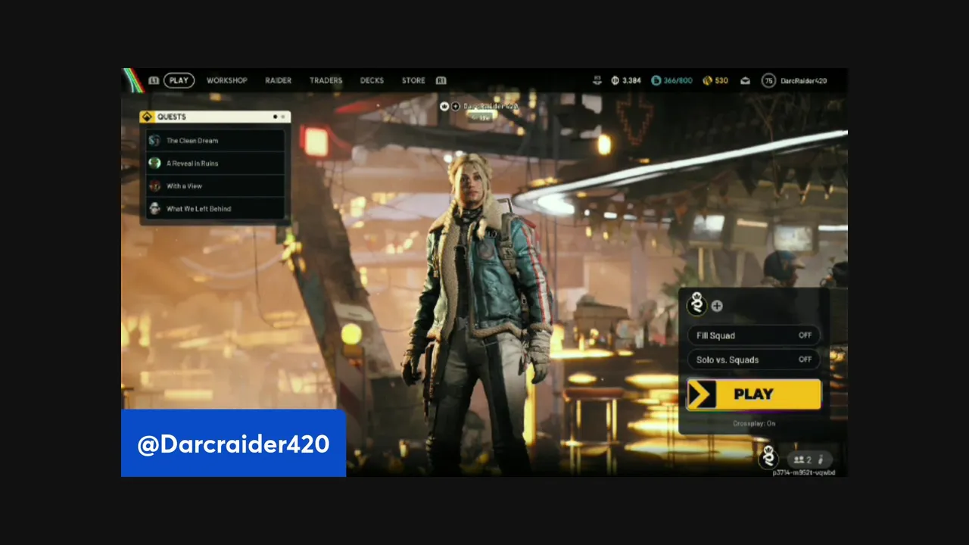Open the DECKS tab
969x545 pixels.
click(x=372, y=80)
